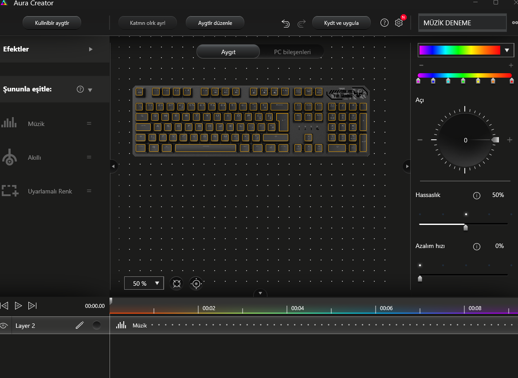Open the gradient preset dropdown arrow
Image resolution: width=518 pixels, height=378 pixels.
click(507, 50)
